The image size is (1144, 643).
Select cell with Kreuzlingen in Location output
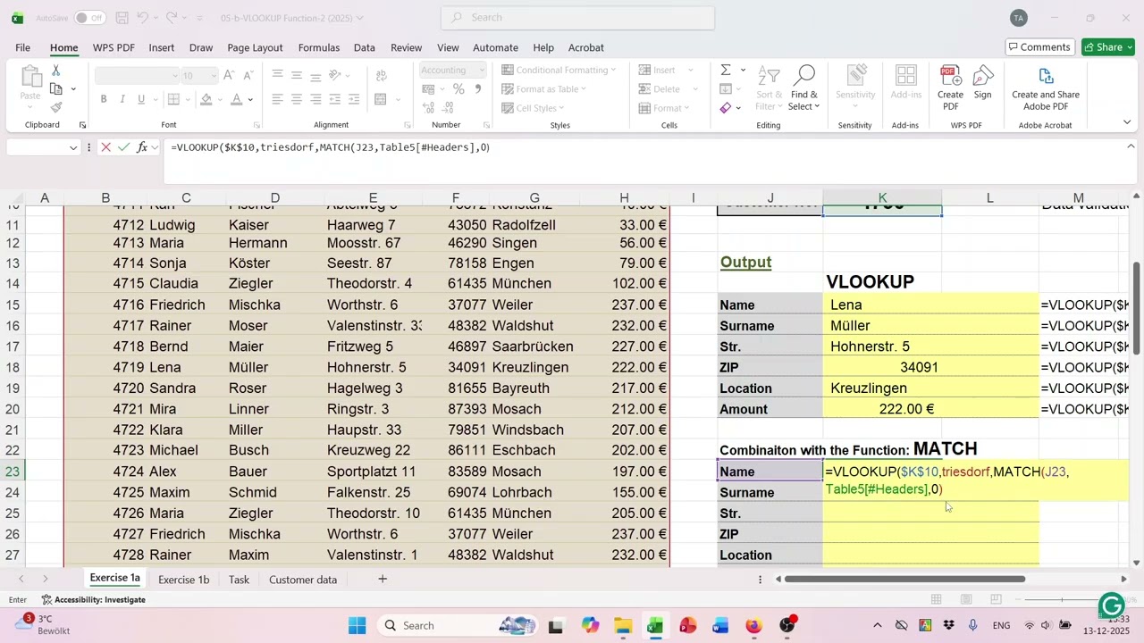tap(930, 388)
